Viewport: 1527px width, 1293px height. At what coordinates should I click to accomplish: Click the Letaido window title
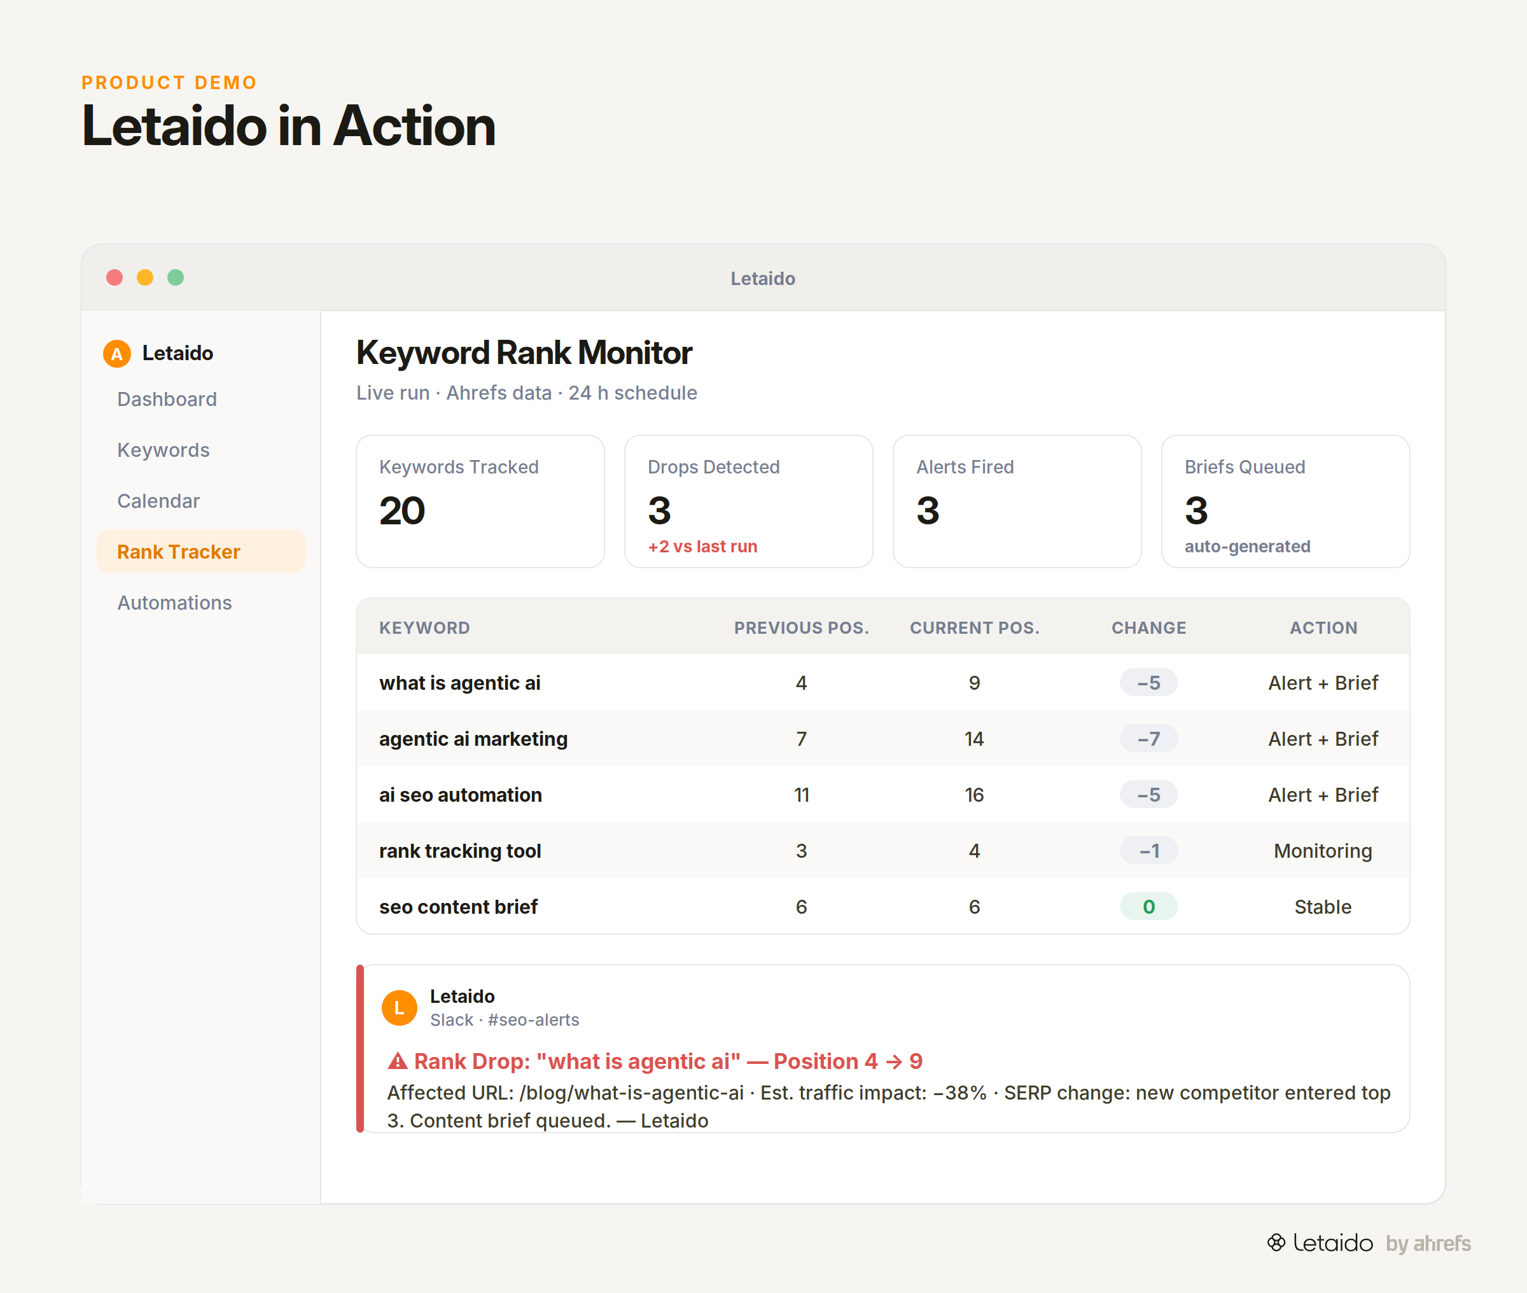(x=763, y=279)
